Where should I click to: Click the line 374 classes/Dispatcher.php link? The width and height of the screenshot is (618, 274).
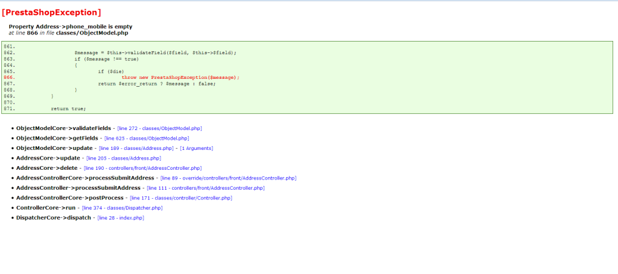122,208
